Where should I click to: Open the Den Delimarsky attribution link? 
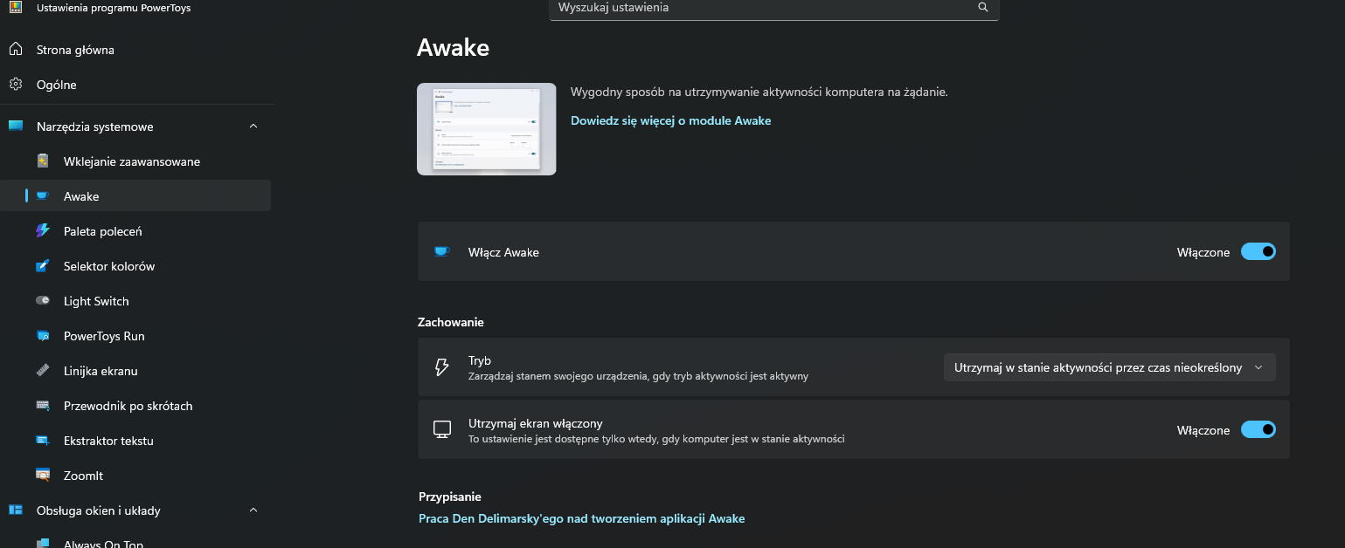pyautogui.click(x=581, y=518)
